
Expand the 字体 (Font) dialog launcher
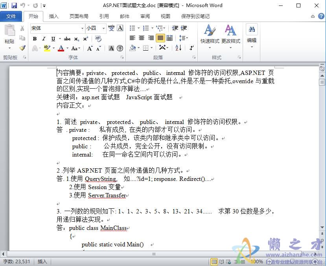122,57
